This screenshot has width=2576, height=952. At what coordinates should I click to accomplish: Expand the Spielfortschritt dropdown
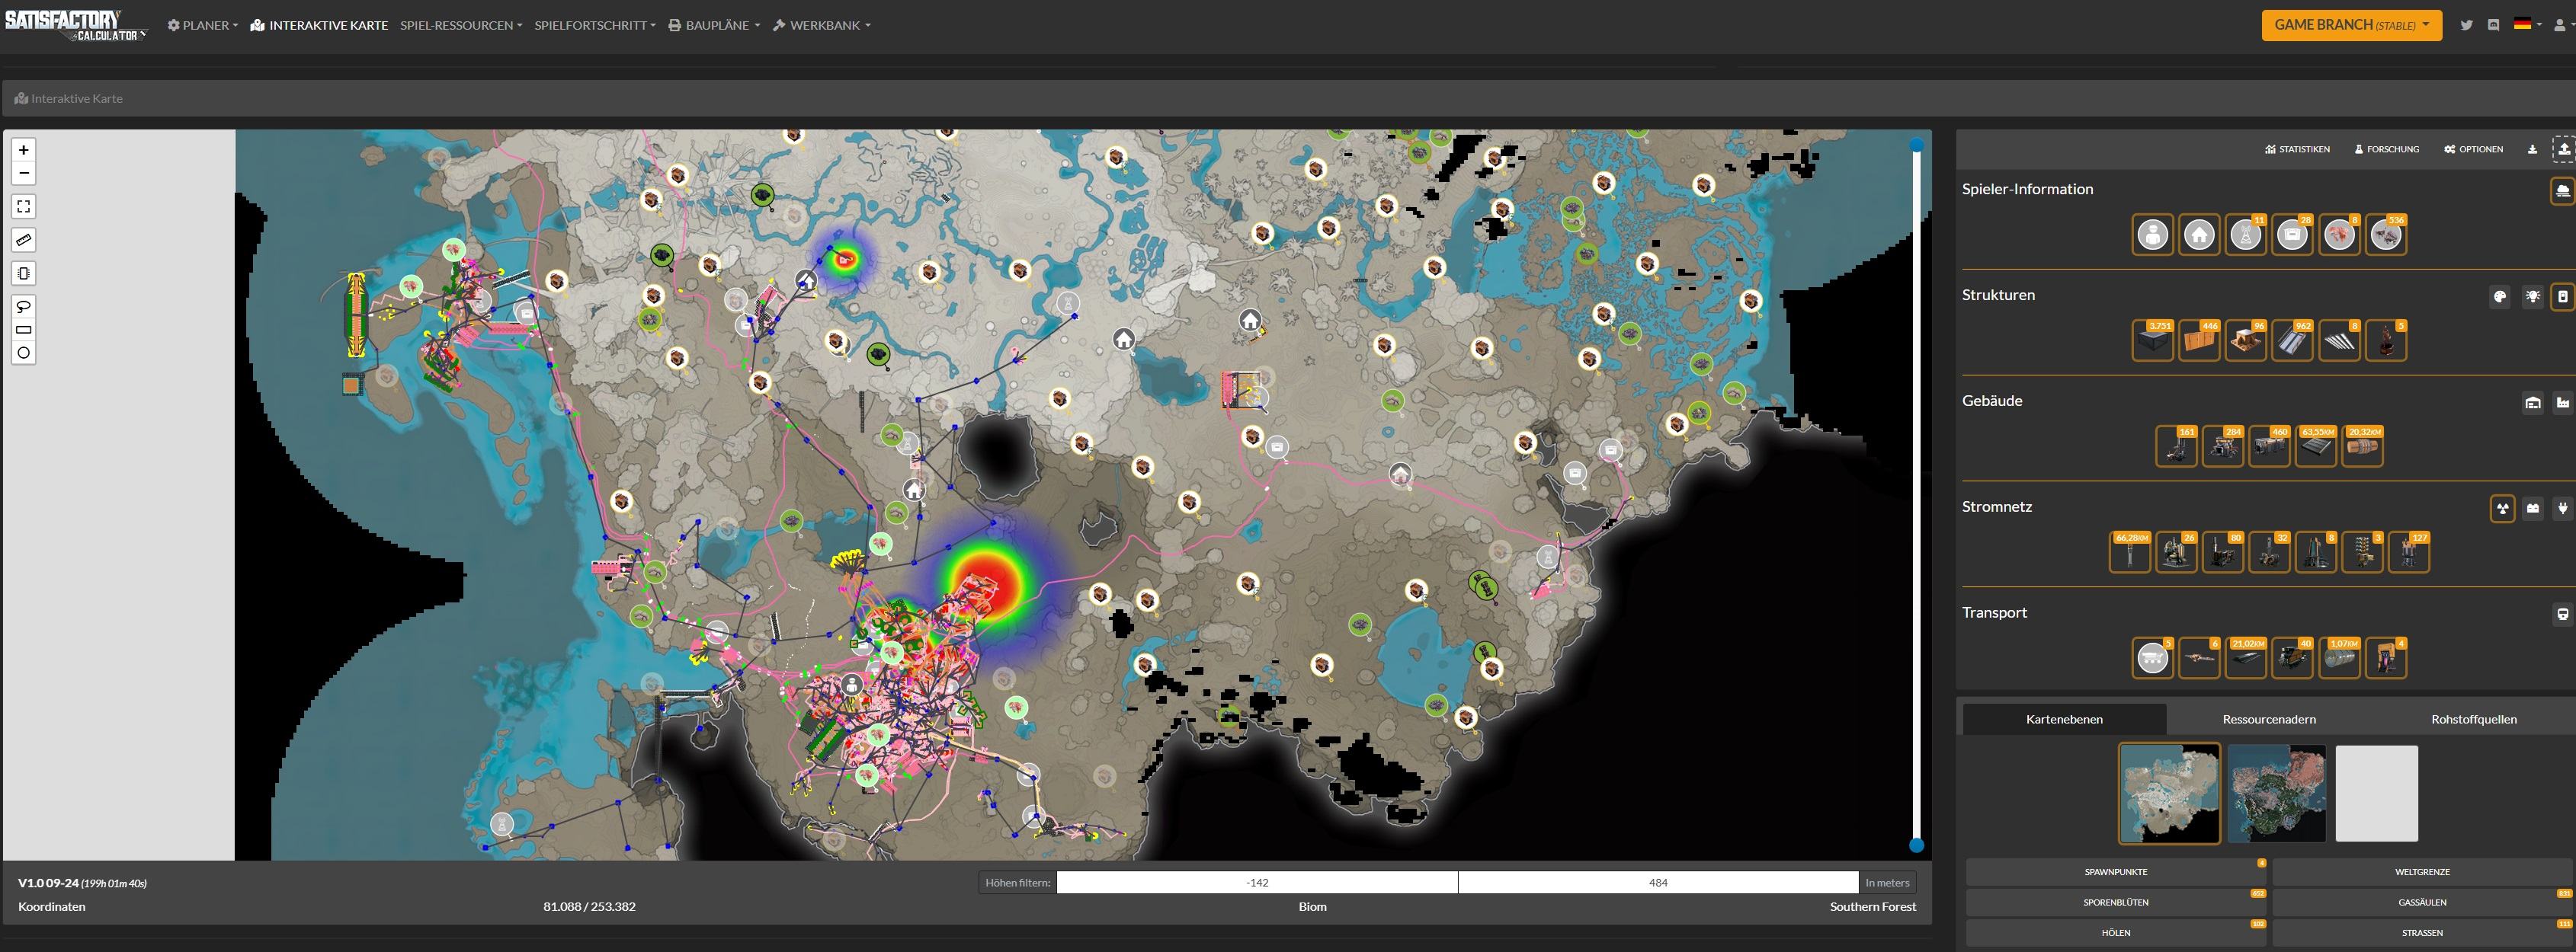(x=595, y=25)
